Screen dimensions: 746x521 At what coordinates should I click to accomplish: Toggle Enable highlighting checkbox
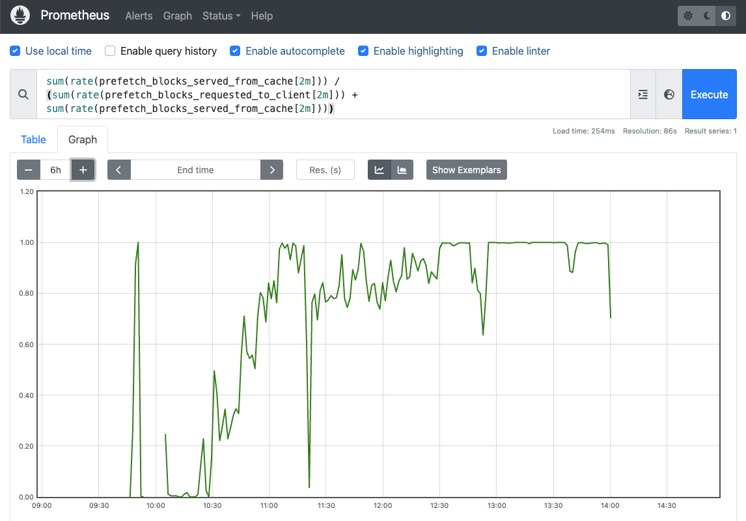point(363,51)
